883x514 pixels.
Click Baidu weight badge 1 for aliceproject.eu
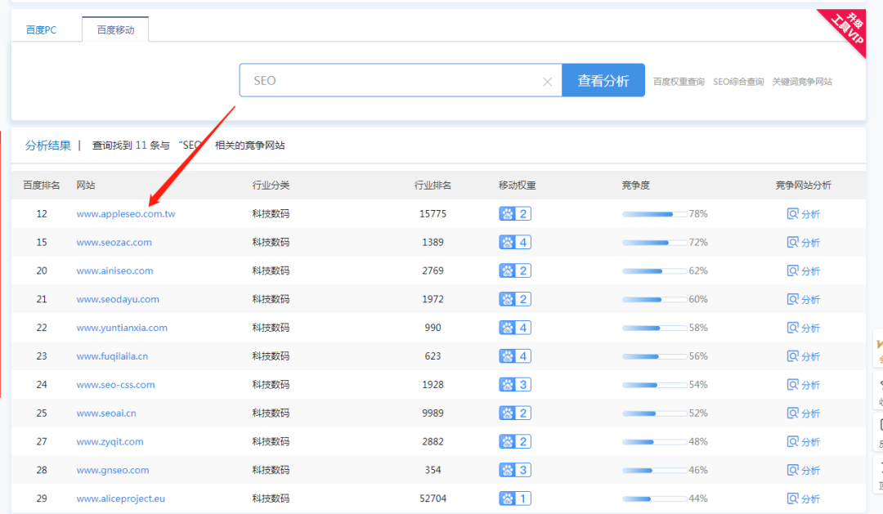[x=515, y=498]
